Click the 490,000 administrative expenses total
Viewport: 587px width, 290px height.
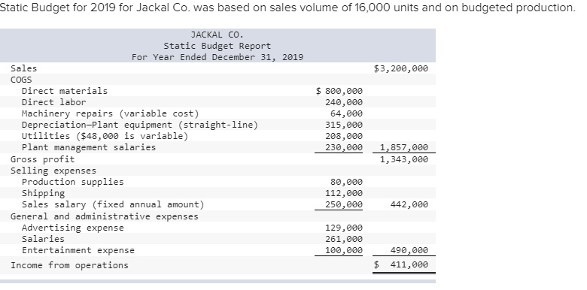coord(409,250)
